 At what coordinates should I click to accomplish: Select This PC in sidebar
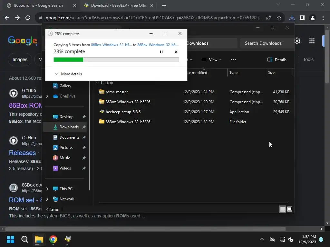66,188
